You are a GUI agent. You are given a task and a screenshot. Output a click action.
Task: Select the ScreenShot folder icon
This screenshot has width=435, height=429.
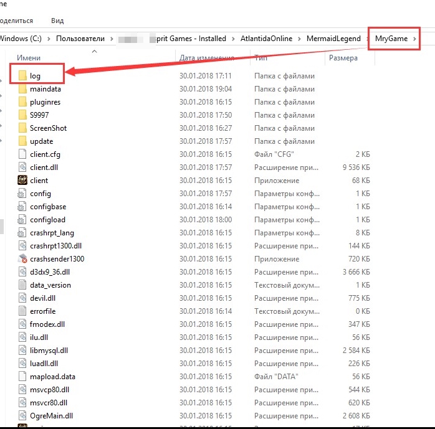pos(22,128)
